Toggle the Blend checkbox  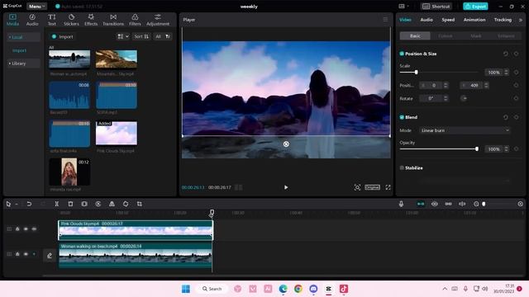(x=402, y=117)
